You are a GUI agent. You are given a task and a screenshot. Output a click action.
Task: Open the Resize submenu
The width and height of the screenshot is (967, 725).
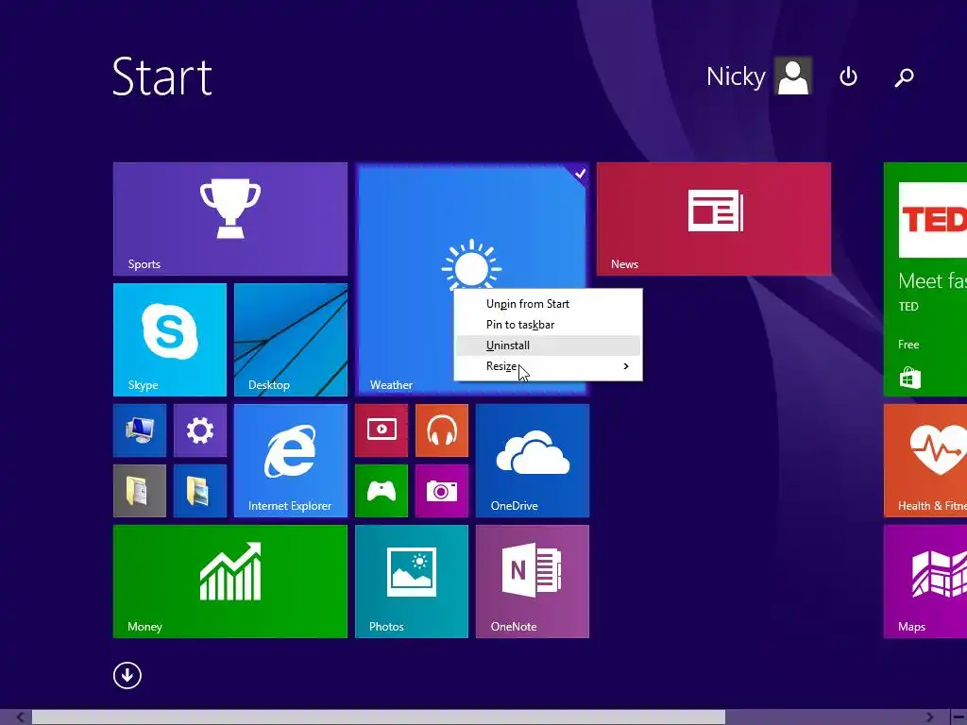click(x=548, y=366)
